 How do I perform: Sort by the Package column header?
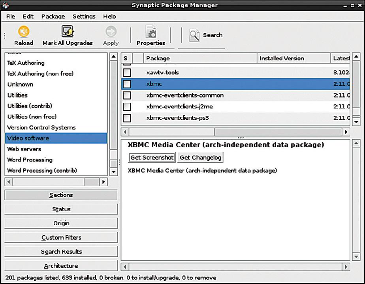click(200, 58)
